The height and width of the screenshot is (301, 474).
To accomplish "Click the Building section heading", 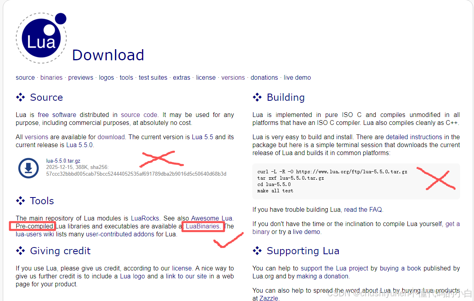I will pos(286,97).
